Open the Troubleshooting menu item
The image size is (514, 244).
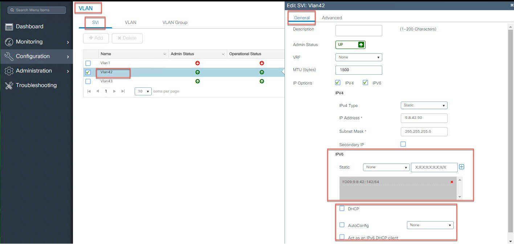tap(36, 85)
